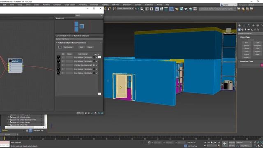Open the Arnold menu
The height and width of the screenshot is (148, 263).
pyautogui.click(x=159, y=5)
